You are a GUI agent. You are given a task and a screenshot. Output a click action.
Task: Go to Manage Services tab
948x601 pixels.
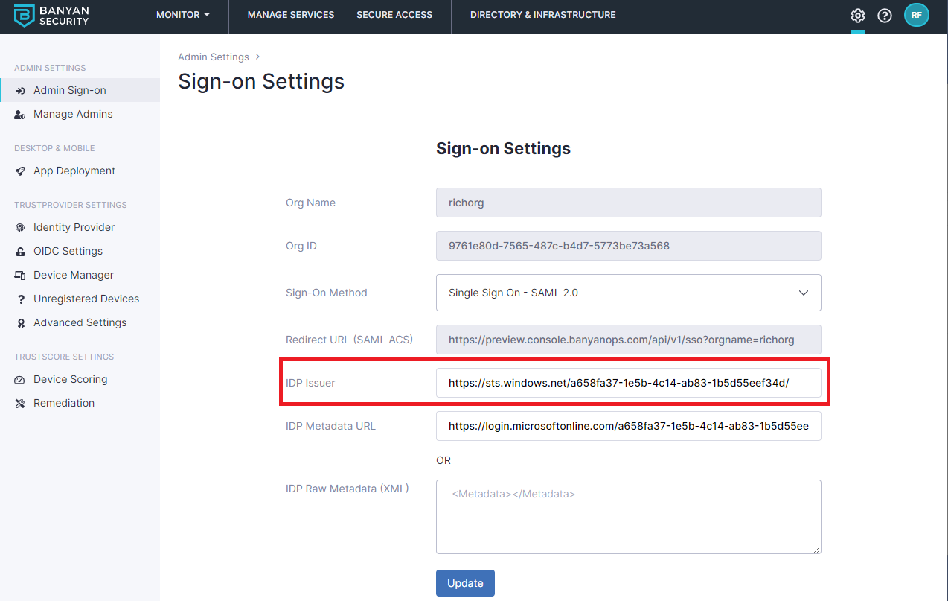pyautogui.click(x=291, y=15)
